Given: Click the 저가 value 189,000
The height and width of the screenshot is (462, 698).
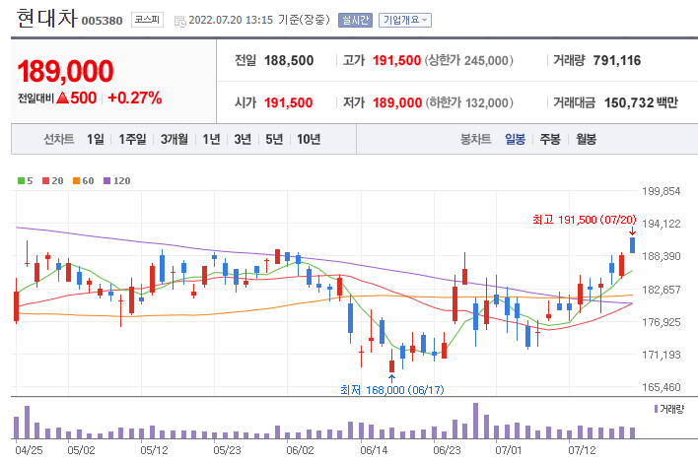Looking at the screenshot, I should (x=397, y=102).
